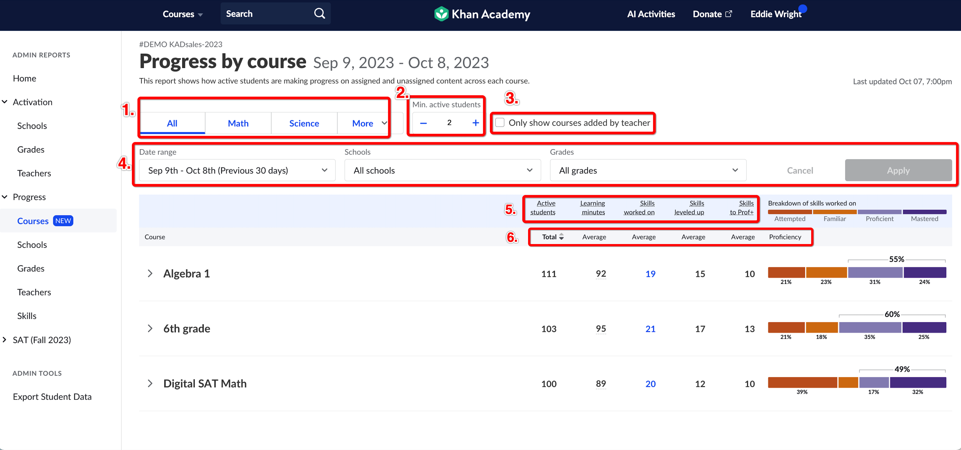Collapse the Progress sidebar section
The height and width of the screenshot is (450, 961).
pyautogui.click(x=5, y=197)
